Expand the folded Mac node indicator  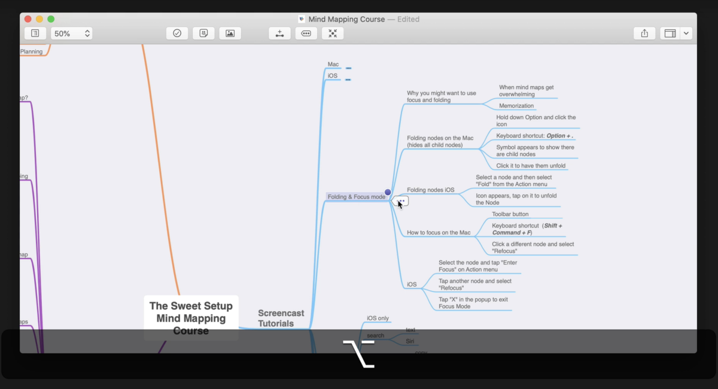click(348, 68)
